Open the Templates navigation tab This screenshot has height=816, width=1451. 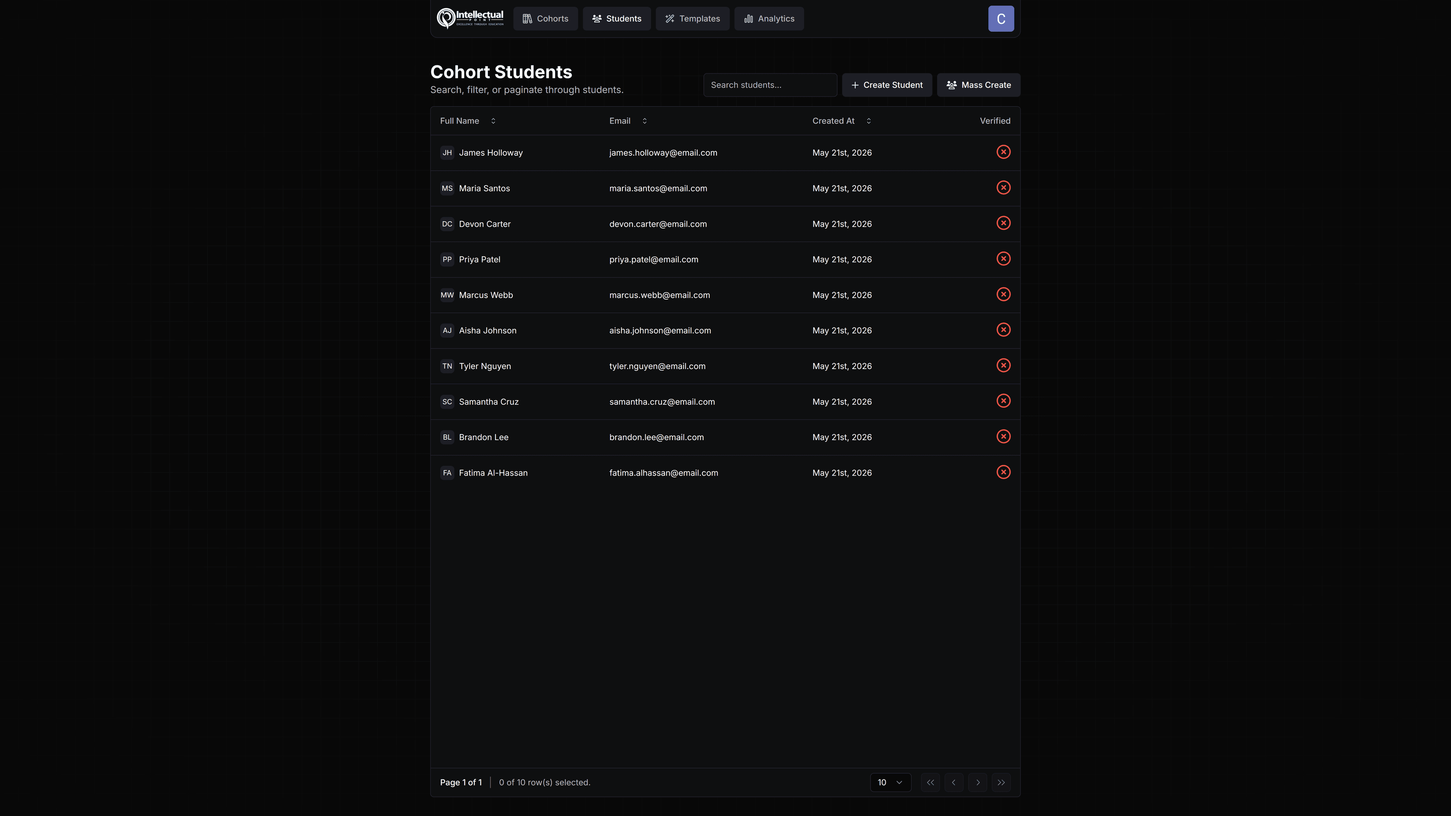(x=692, y=19)
